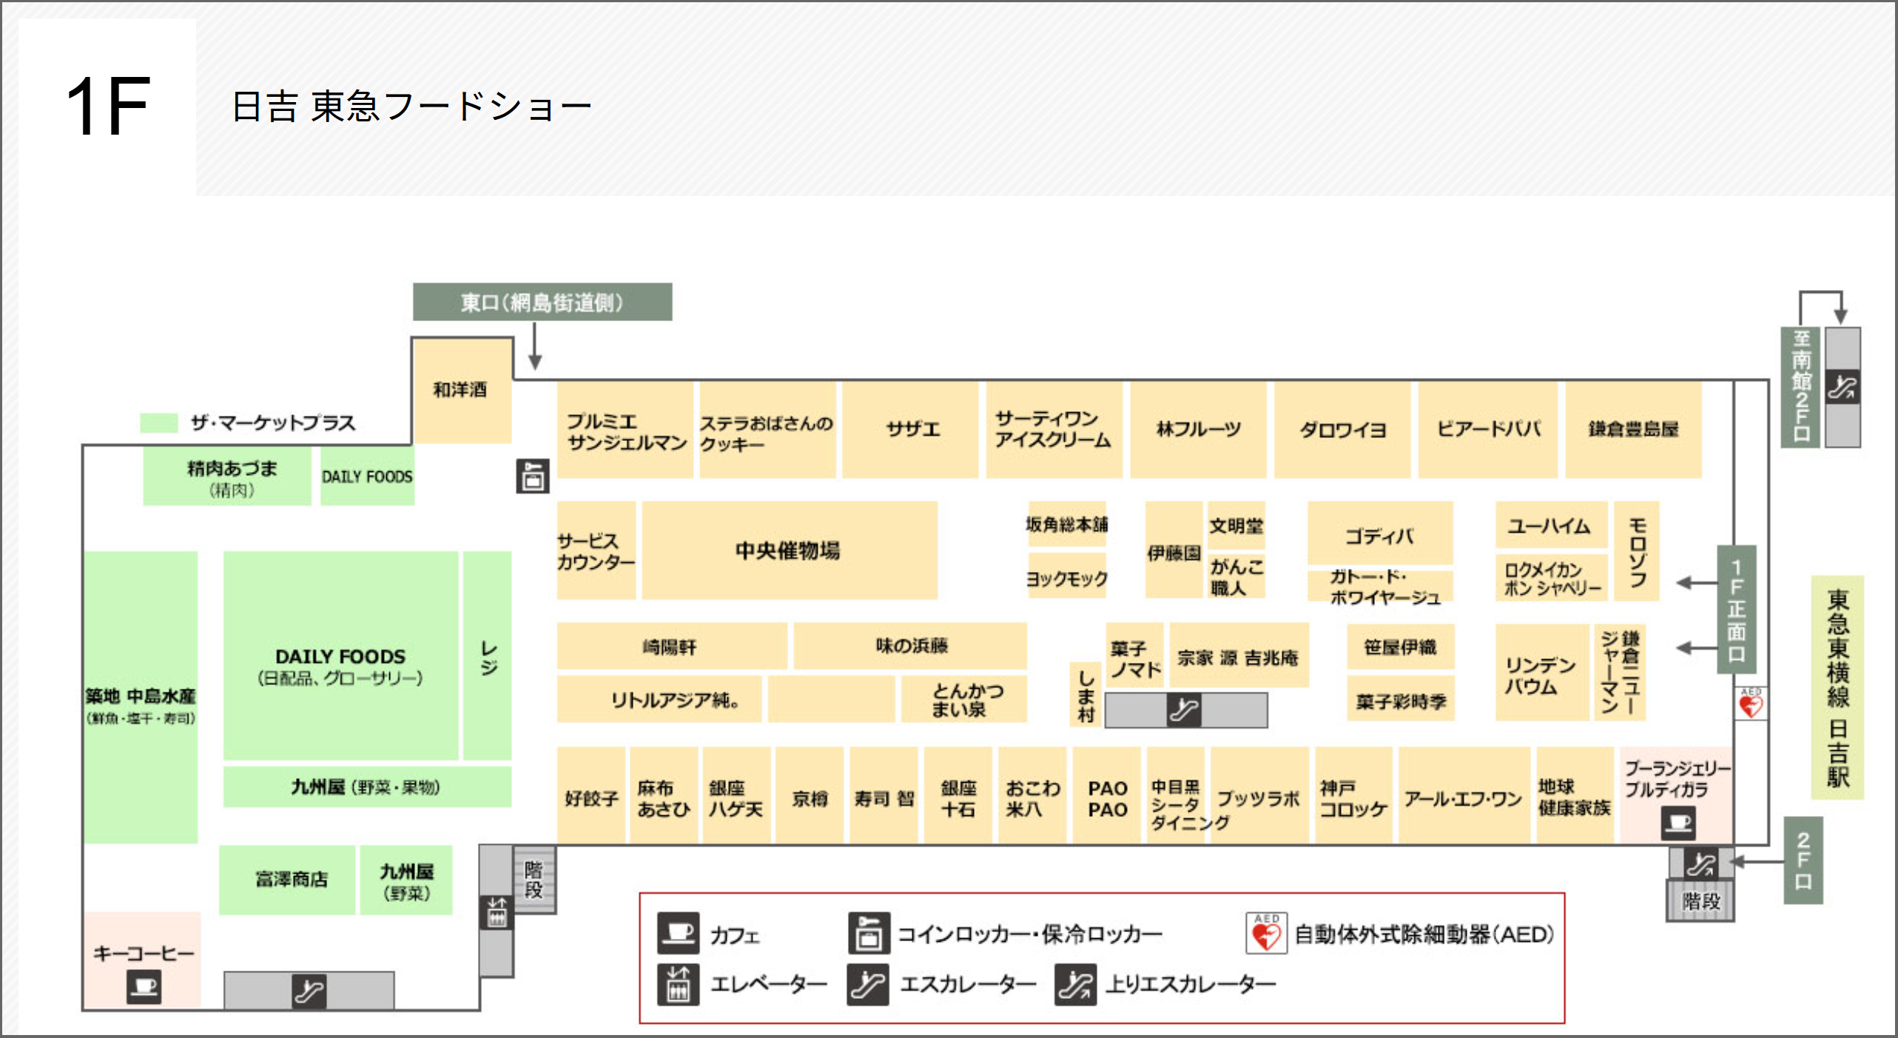Click the escalator legend icon
This screenshot has width=1898, height=1038.
pyautogui.click(x=868, y=984)
